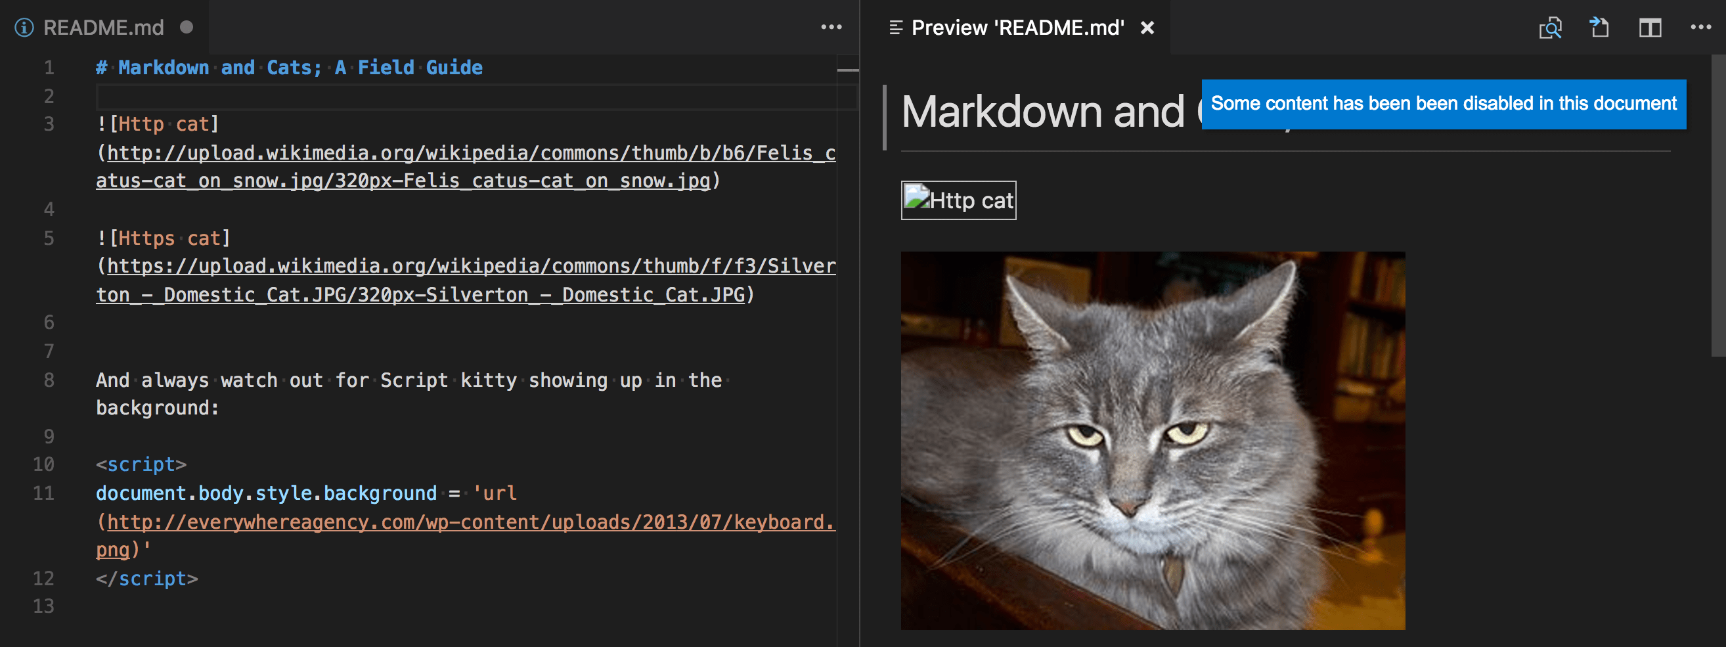Open find in the preview pane
The image size is (1726, 647).
click(x=1551, y=28)
